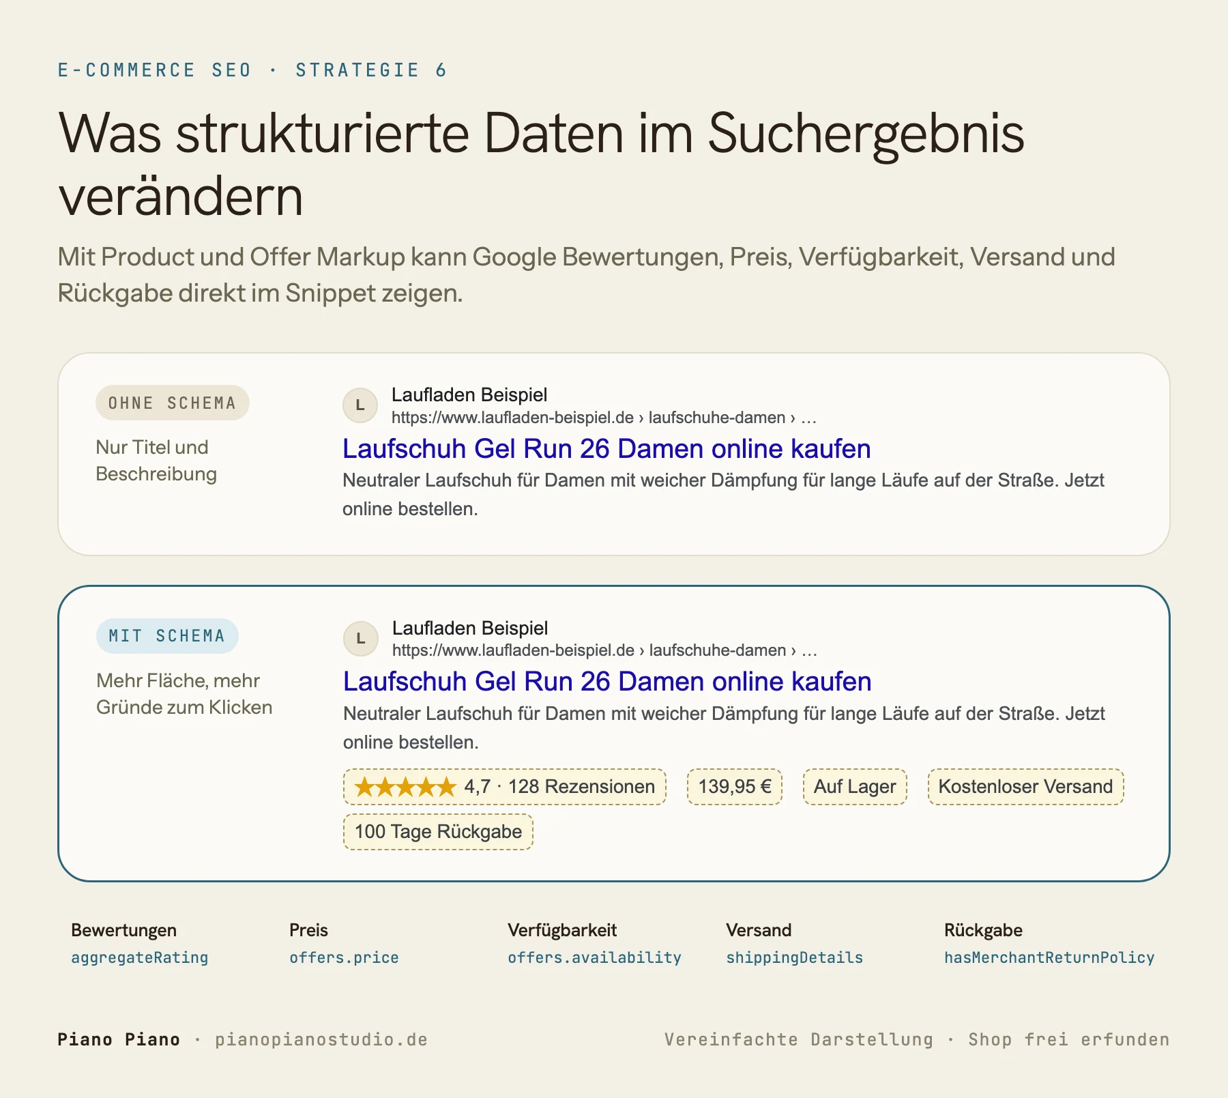The width and height of the screenshot is (1228, 1098).
Task: Click the shippingDetails code label
Action: (794, 957)
